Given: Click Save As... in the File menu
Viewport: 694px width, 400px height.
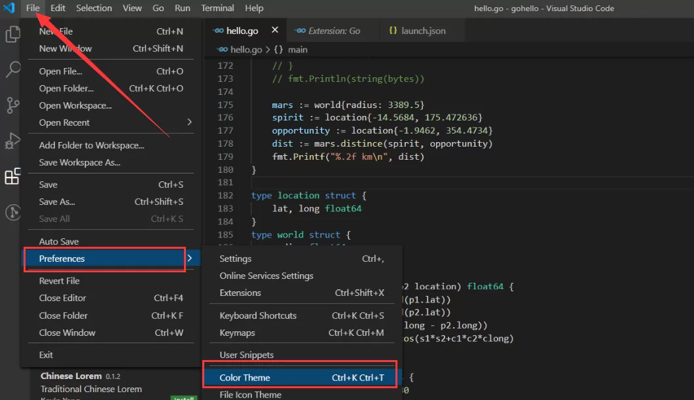Looking at the screenshot, I should pyautogui.click(x=57, y=202).
